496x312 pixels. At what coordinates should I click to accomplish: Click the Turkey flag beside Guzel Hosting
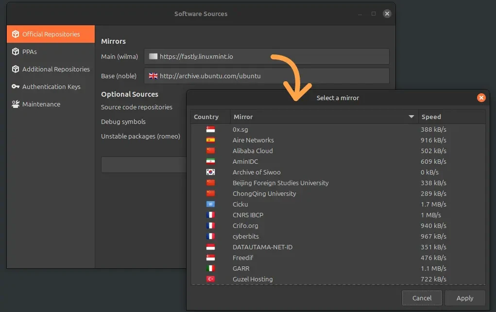coord(210,279)
